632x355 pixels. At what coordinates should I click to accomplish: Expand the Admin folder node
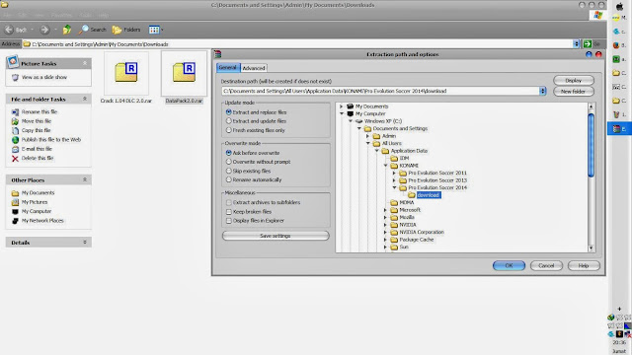pos(367,136)
